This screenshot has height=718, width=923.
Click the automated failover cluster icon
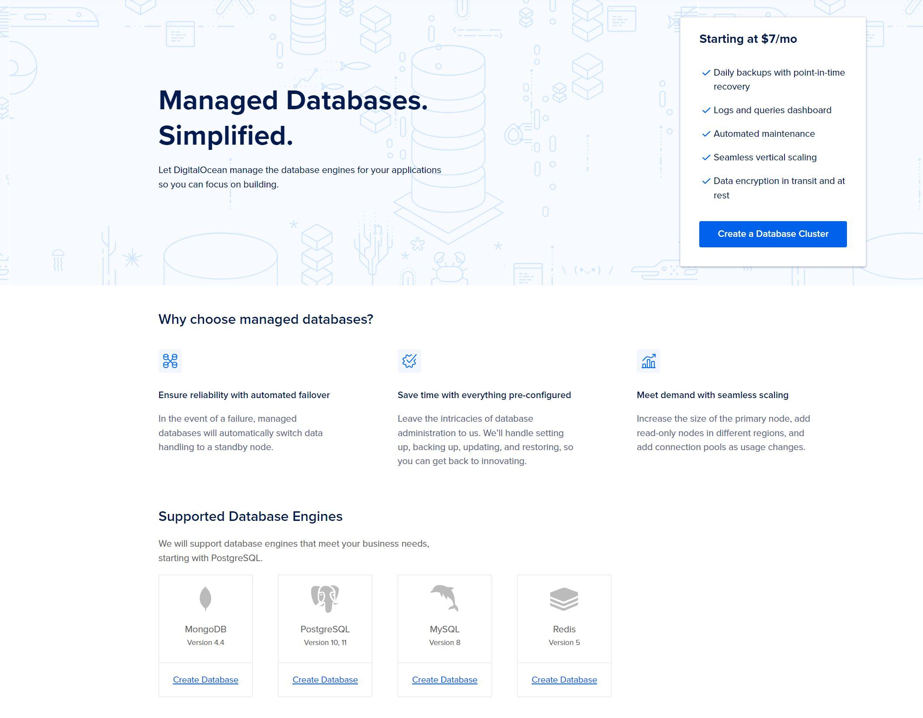(x=170, y=361)
